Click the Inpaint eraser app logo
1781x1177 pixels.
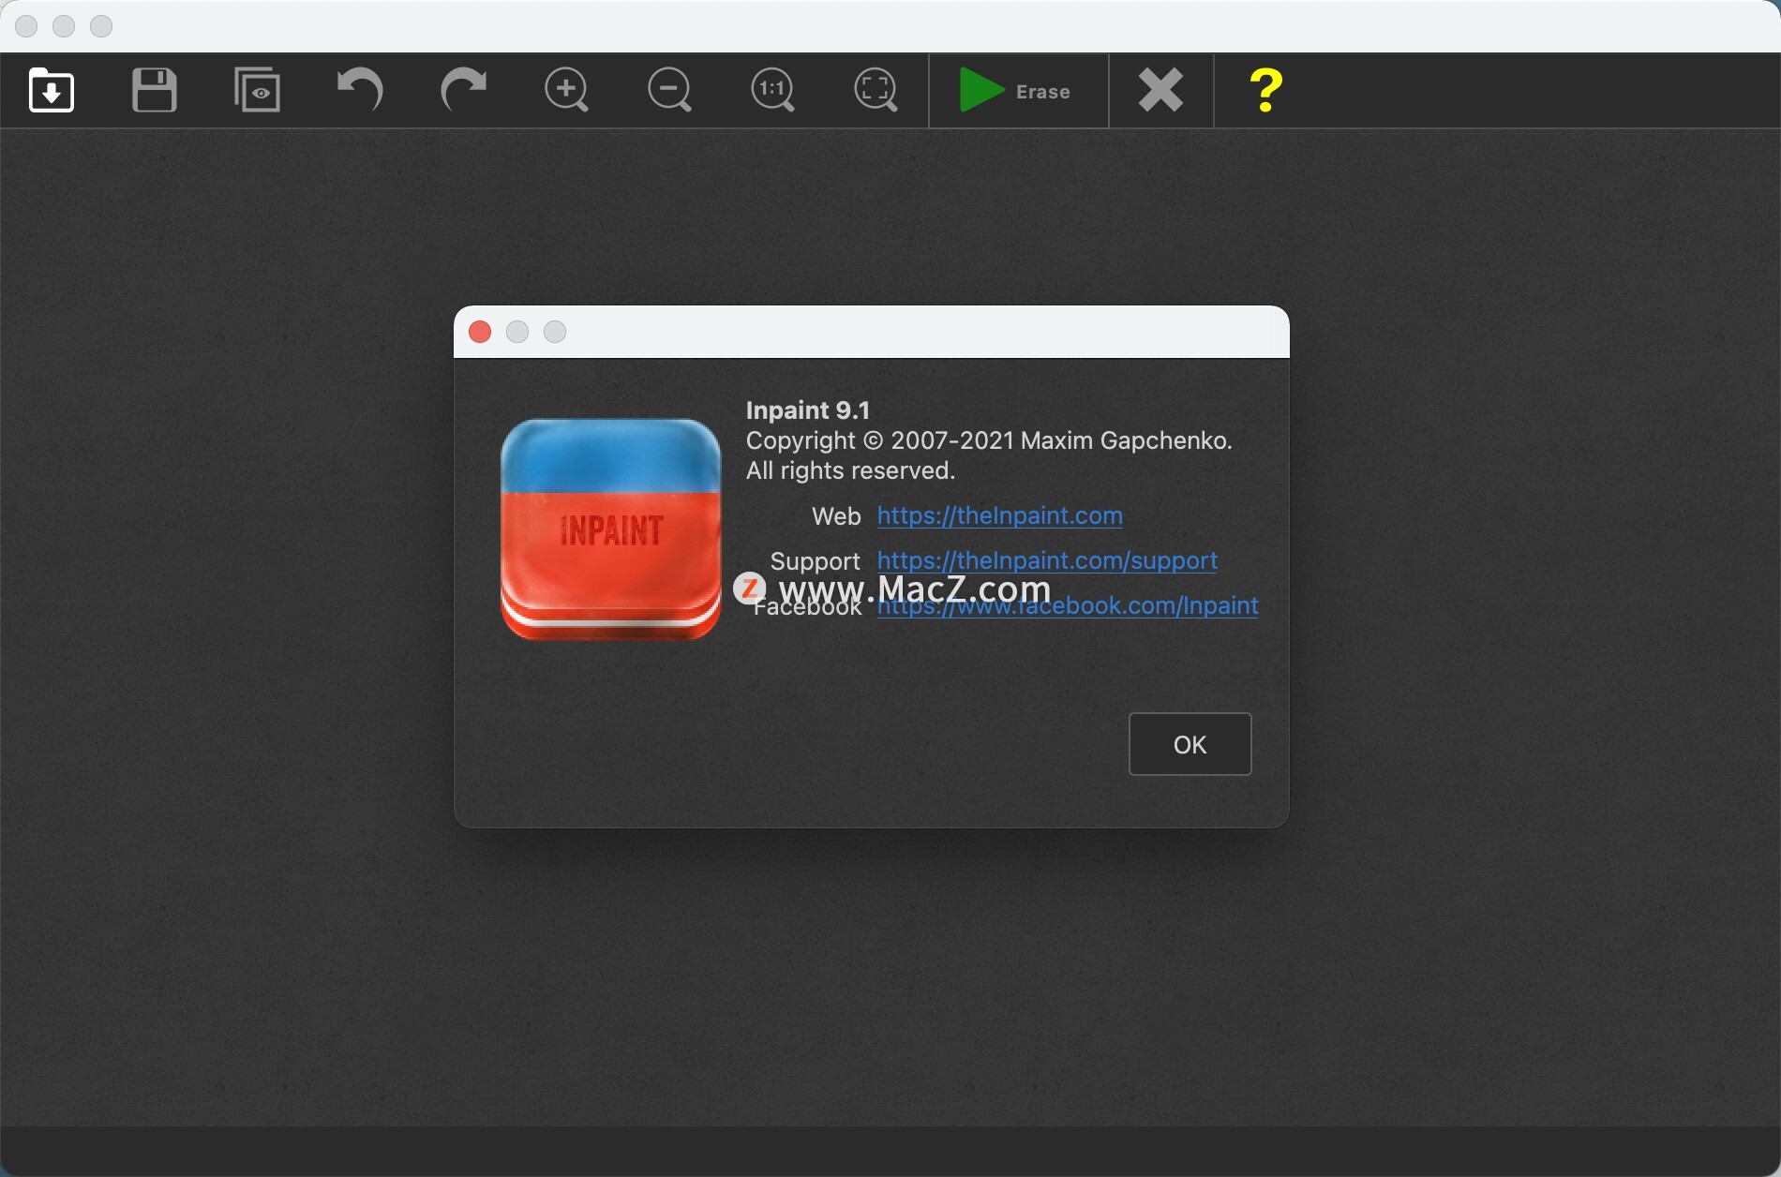[x=611, y=529]
